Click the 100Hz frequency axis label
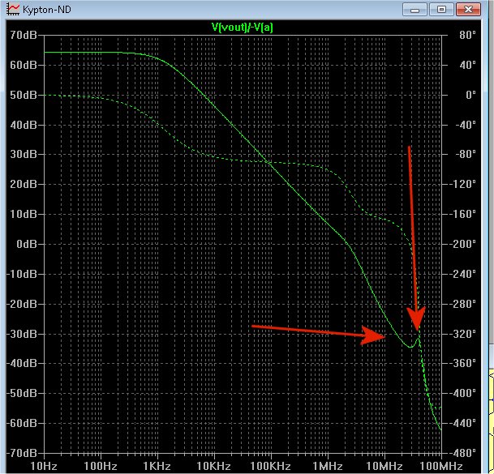Viewport: 494px width, 474px height. point(101,466)
